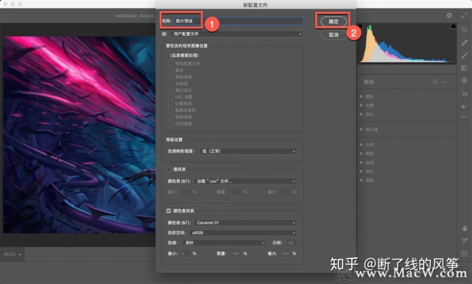Open the Caramel 01 color table dropdown

245,223
